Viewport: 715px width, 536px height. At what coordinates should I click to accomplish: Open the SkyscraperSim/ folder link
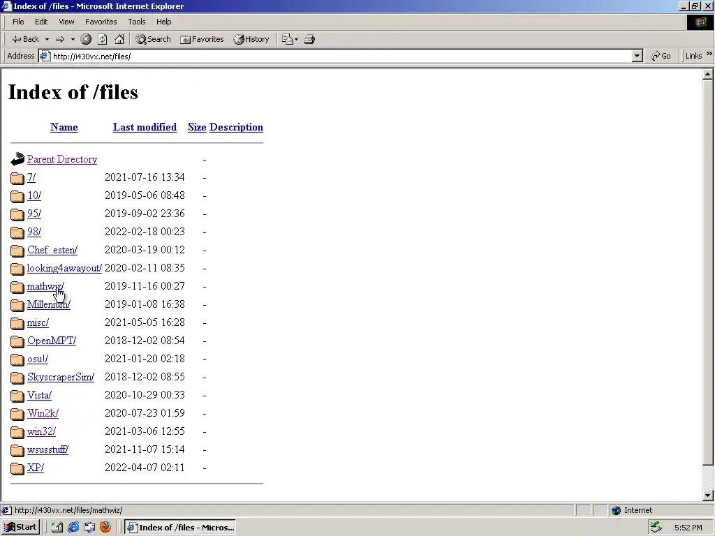coord(61,378)
